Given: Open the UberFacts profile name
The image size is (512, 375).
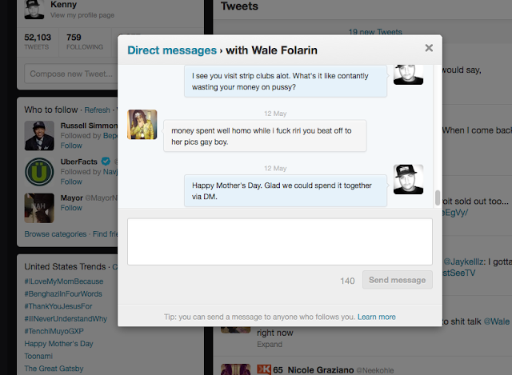Looking at the screenshot, I should coord(78,162).
